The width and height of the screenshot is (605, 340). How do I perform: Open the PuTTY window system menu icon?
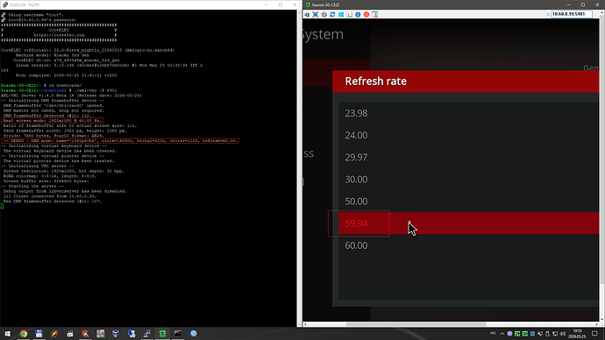pyautogui.click(x=4, y=4)
